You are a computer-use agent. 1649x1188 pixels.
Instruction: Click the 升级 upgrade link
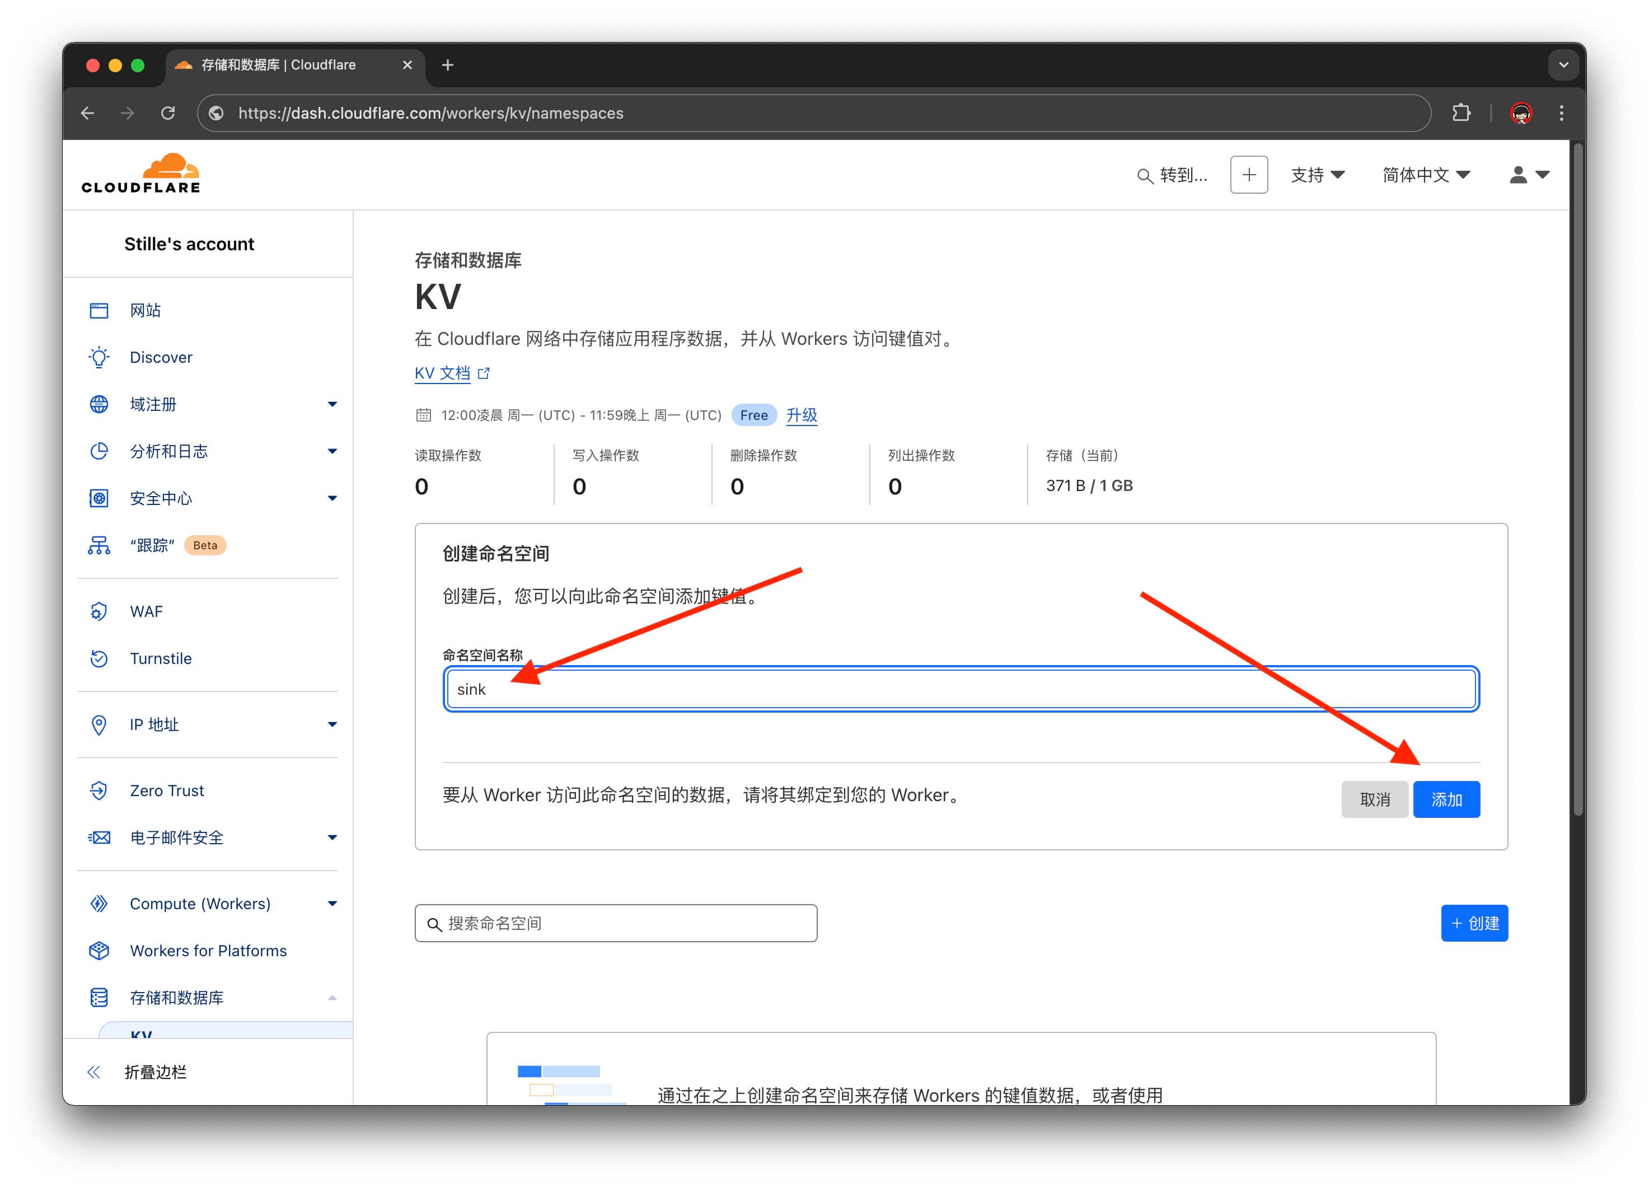(801, 415)
